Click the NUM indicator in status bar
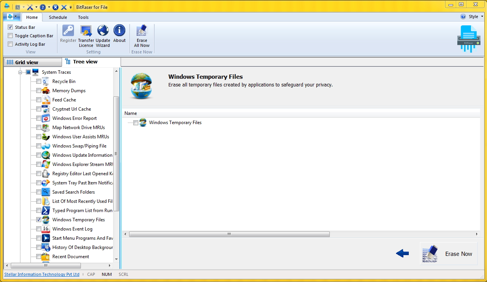This screenshot has width=487, height=282. click(x=107, y=274)
